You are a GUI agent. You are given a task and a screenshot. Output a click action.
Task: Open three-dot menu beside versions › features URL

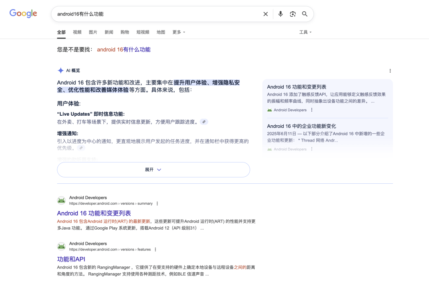tap(155, 249)
